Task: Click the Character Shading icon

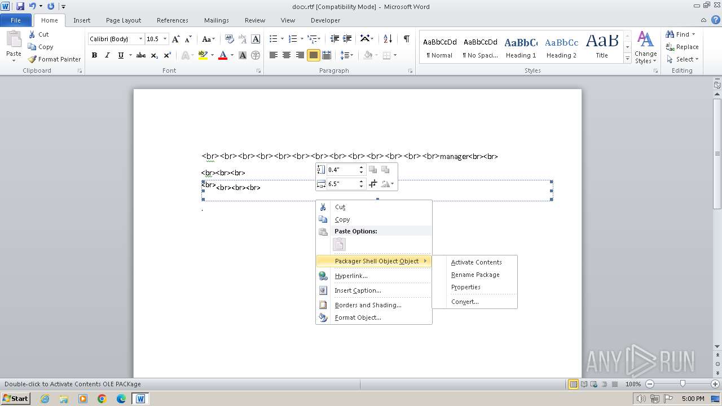Action: [x=243, y=55]
